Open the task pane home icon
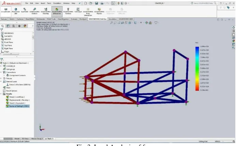The image size is (236, 146). click(233, 28)
